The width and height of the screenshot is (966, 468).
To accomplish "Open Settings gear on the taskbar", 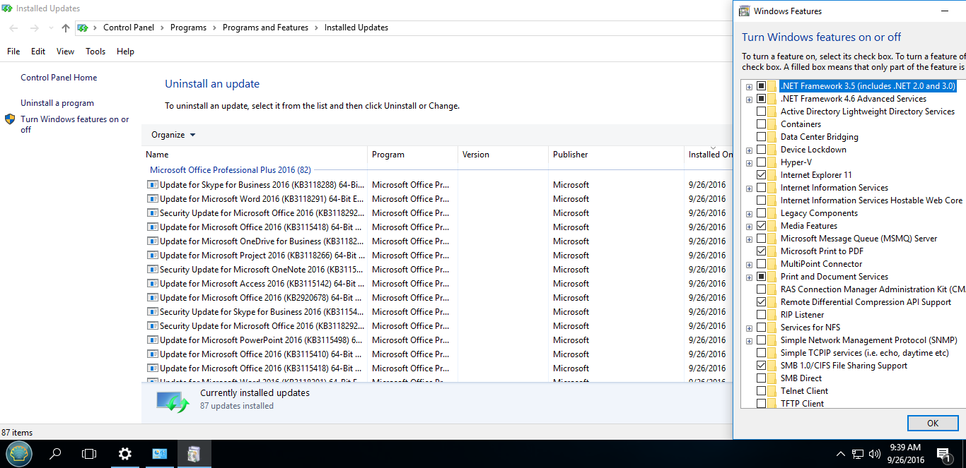I will [124, 454].
